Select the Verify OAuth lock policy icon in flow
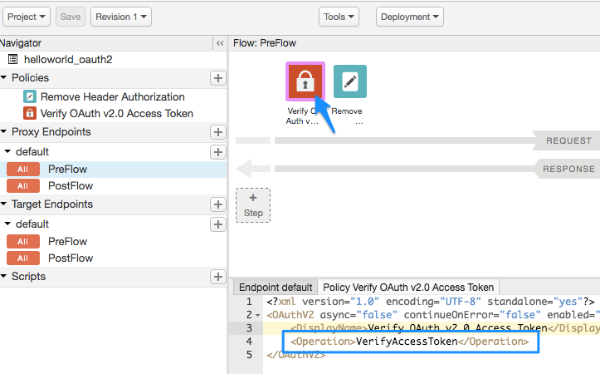Screen dimensions: 600x374 pyautogui.click(x=304, y=82)
